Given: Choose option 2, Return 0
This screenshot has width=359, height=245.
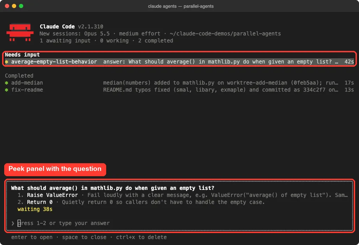Looking at the screenshot, I should pyautogui.click(x=40, y=202).
